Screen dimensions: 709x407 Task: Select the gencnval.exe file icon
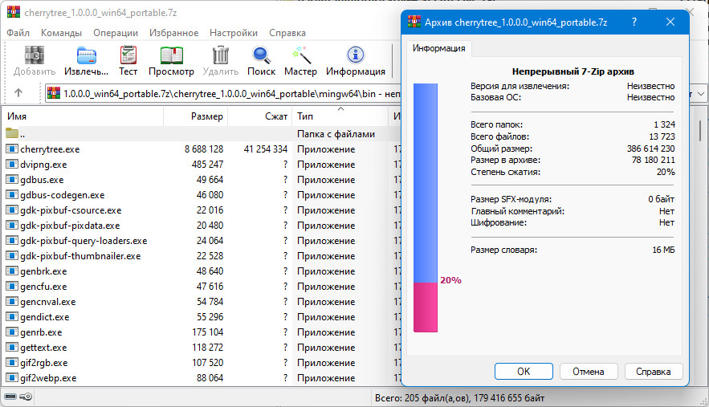[x=12, y=302]
